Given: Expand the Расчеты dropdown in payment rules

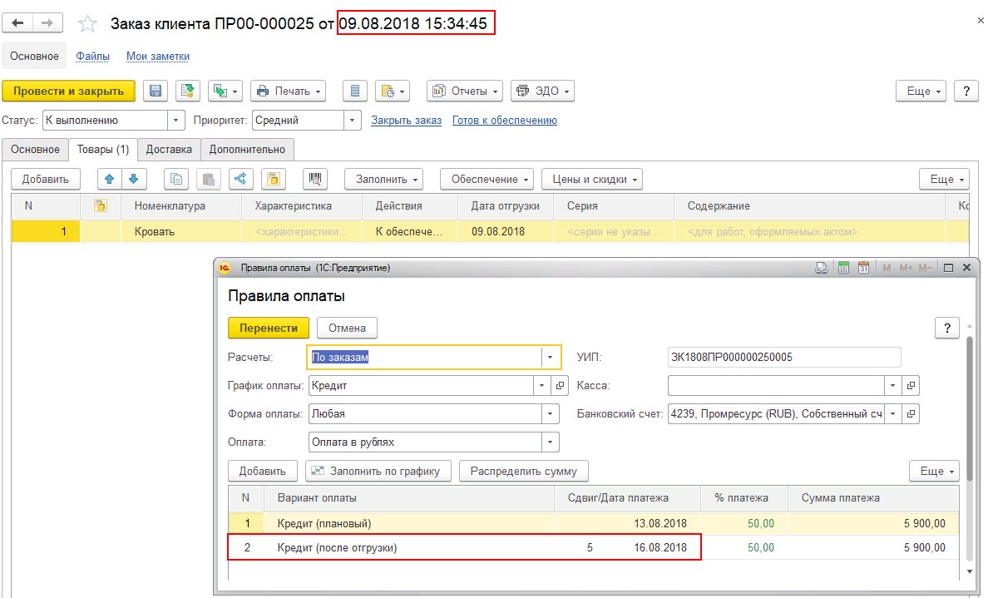Looking at the screenshot, I should click(551, 358).
